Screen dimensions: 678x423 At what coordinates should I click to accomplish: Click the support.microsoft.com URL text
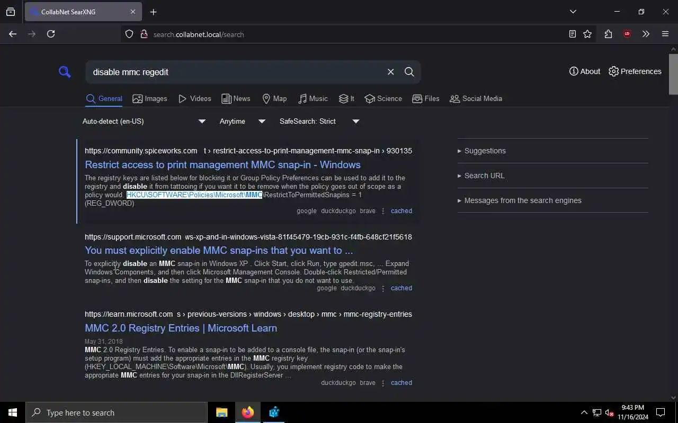pos(133,237)
